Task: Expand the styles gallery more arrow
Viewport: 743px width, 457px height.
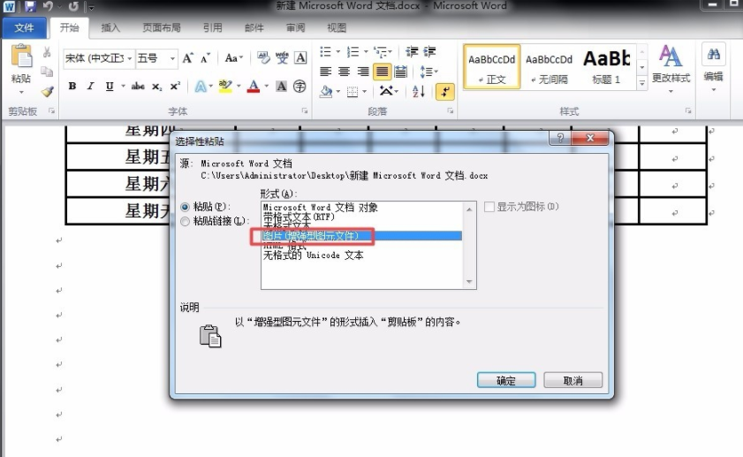Action: (x=642, y=83)
